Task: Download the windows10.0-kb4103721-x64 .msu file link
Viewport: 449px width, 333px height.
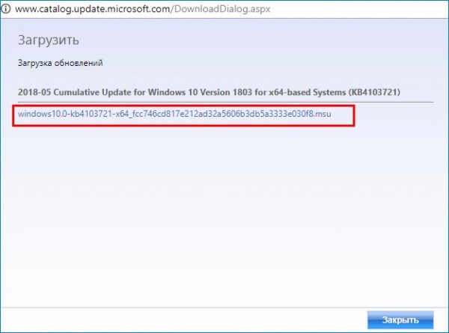Action: (174, 114)
